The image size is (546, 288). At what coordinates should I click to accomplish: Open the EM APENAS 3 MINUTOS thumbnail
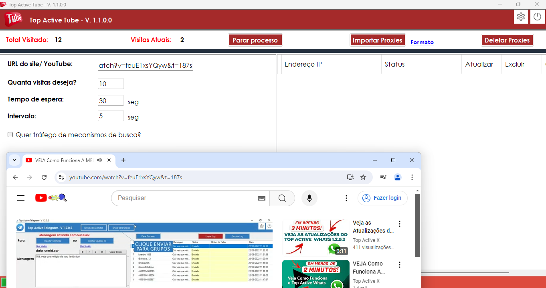pyautogui.click(x=316, y=237)
